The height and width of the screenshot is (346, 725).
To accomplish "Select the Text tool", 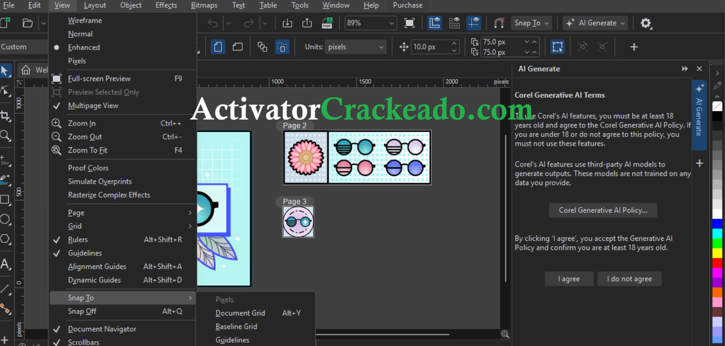I will (5, 265).
